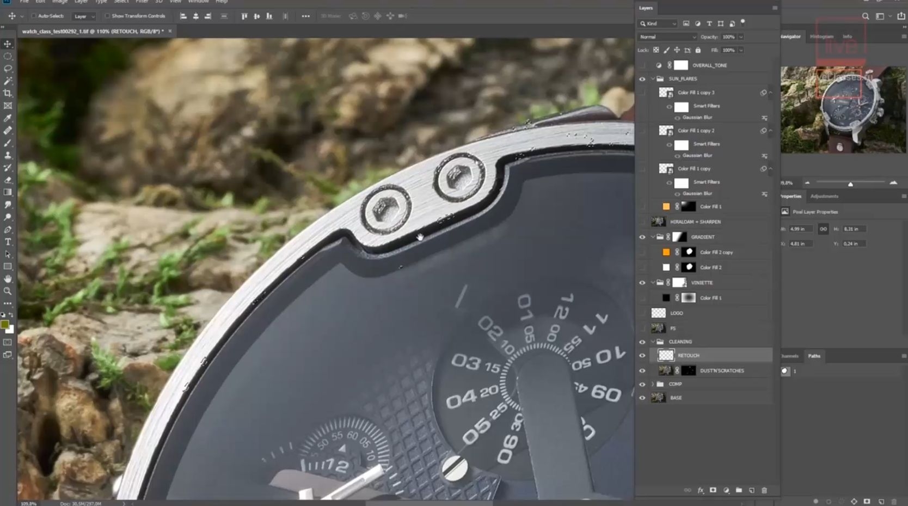Screen dimensions: 908x506
Task: Hide the SUN_FLARES group
Action: pos(642,79)
